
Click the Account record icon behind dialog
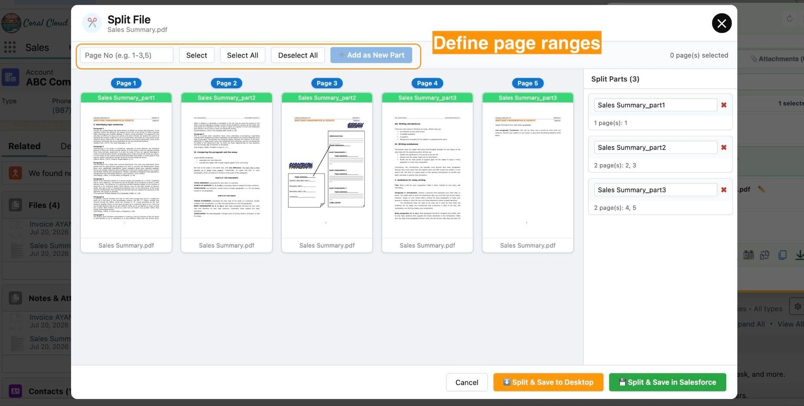[11, 77]
